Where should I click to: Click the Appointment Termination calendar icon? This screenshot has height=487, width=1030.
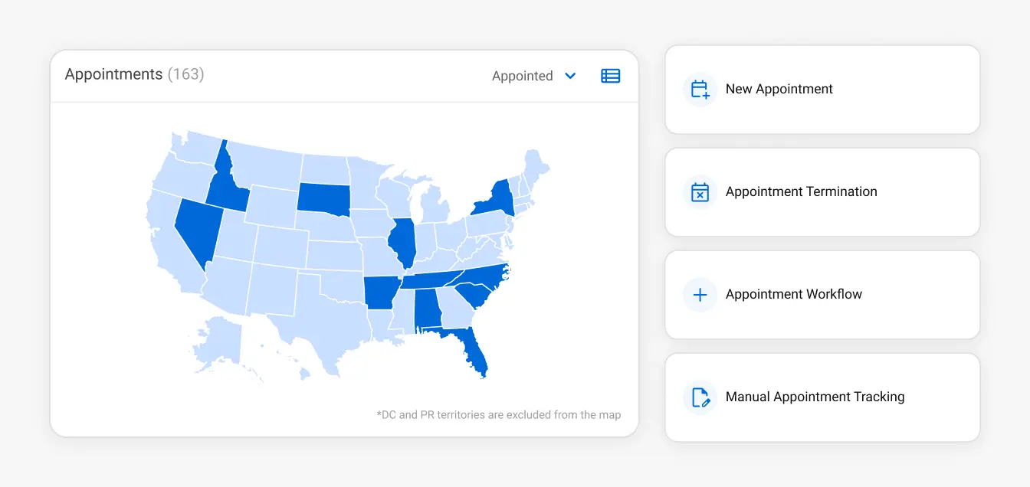pyautogui.click(x=700, y=192)
